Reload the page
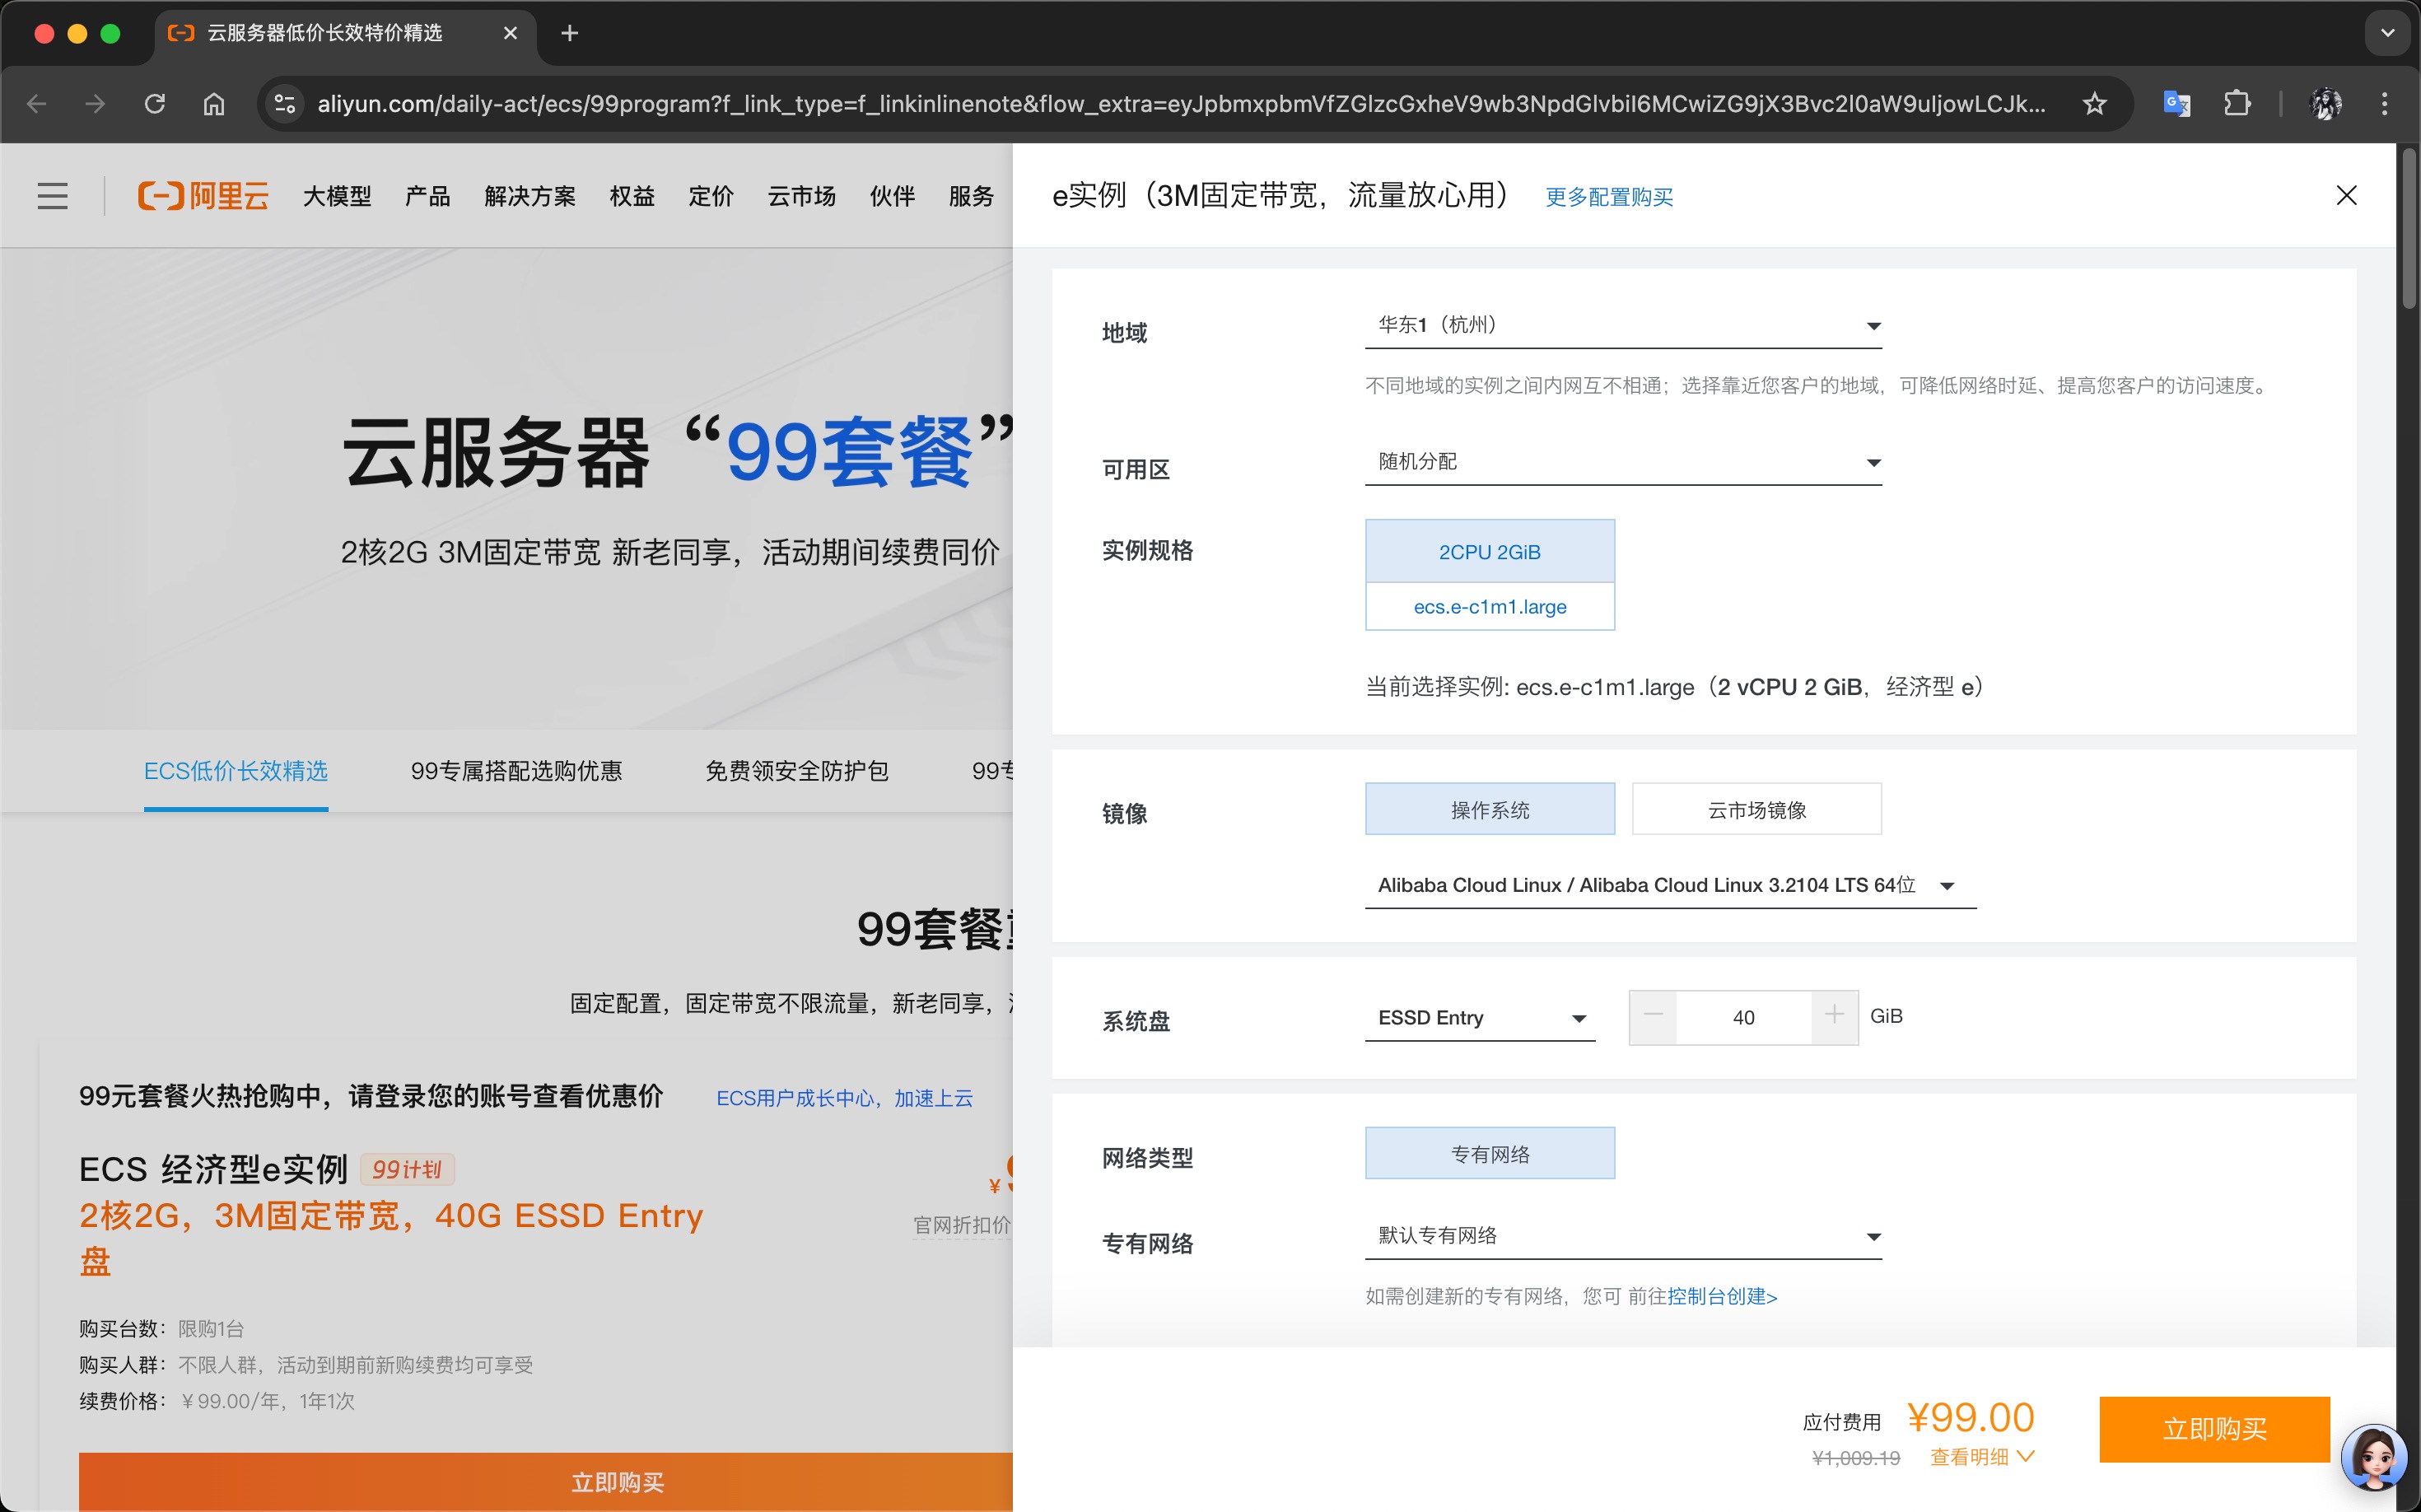The image size is (2421, 1512). pos(155,104)
